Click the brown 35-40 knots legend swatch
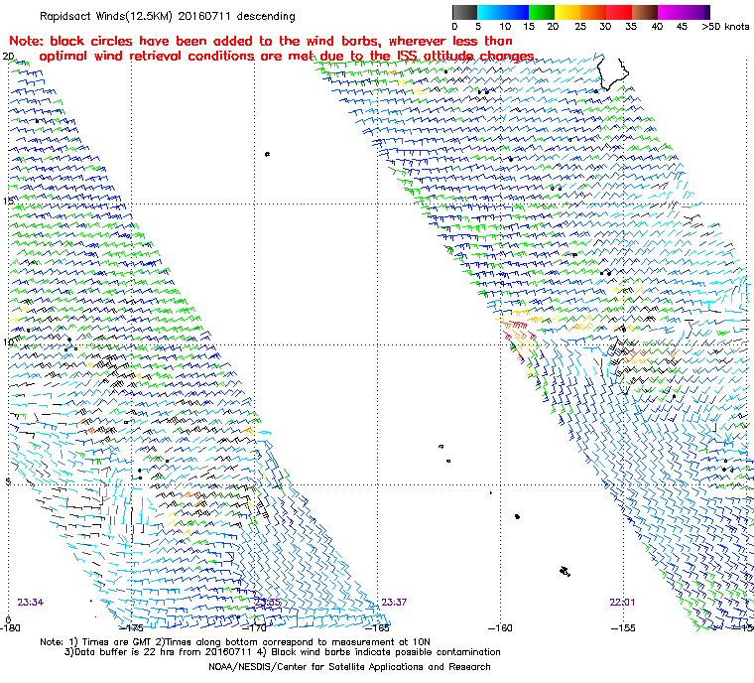The image size is (754, 683). point(645,12)
